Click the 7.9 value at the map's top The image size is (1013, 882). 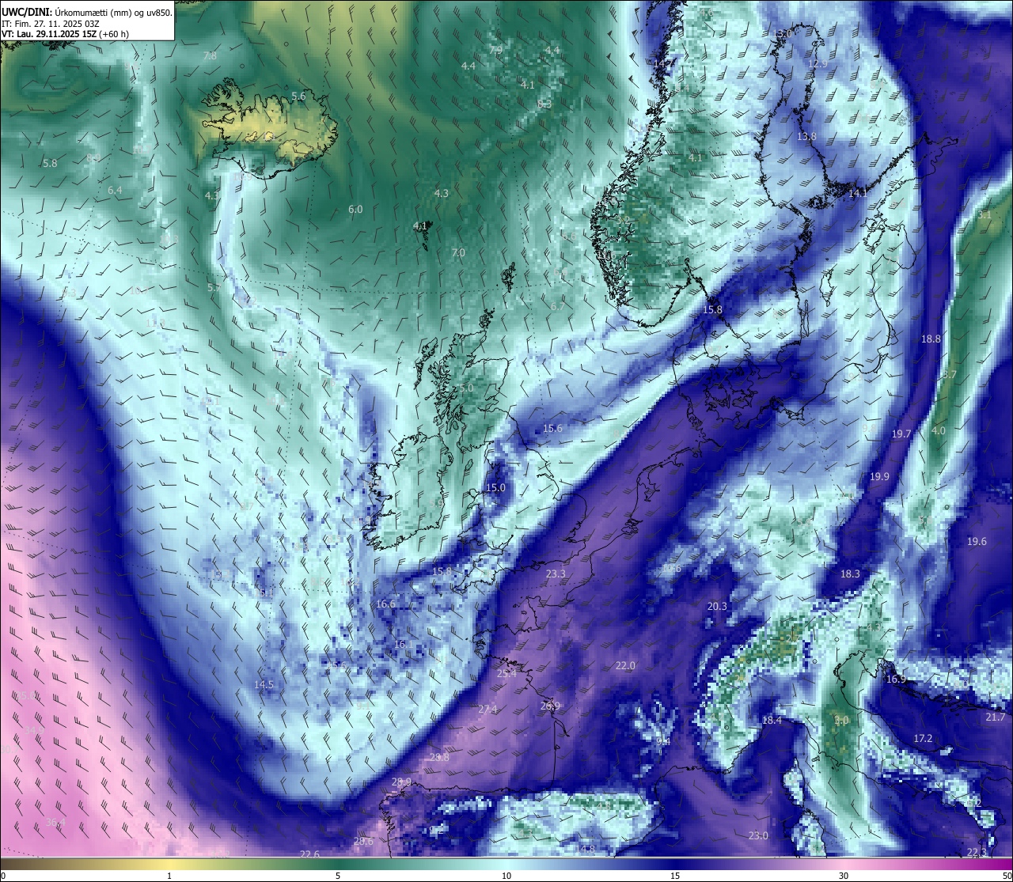(496, 50)
